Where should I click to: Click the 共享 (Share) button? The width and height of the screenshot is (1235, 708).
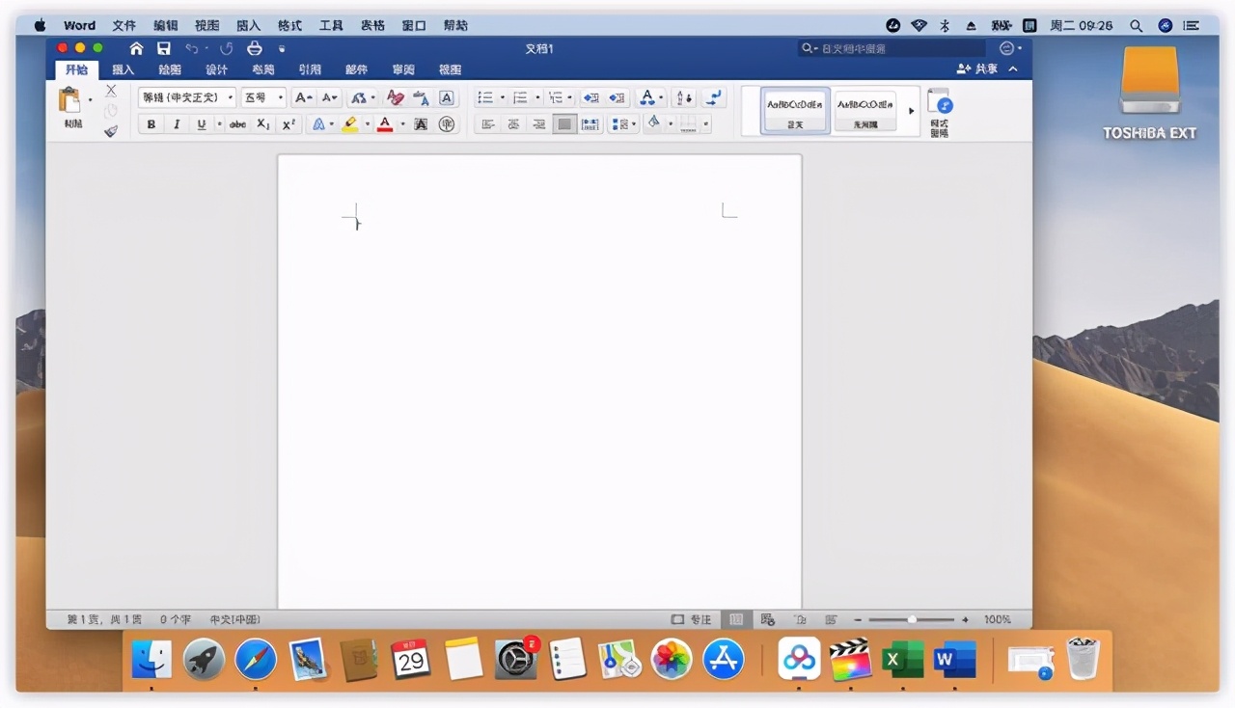[977, 69]
